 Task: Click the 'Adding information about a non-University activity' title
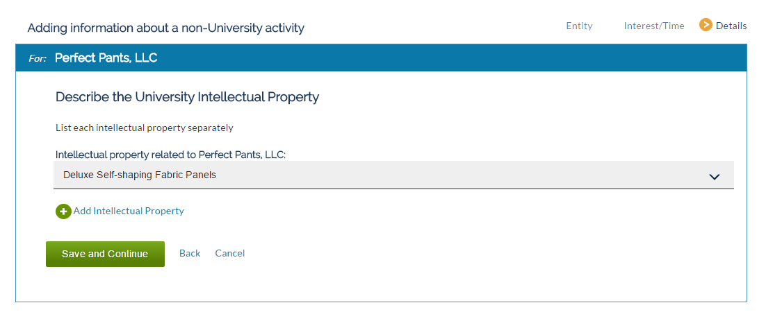(x=165, y=28)
